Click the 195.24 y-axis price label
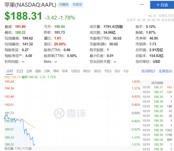This screenshot has width=174, height=151. (x=9, y=82)
